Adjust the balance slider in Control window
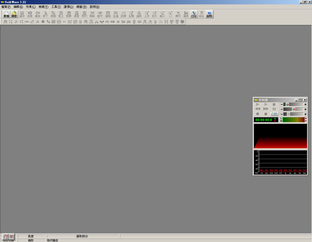Screen dimensions: 312x242 click(x=293, y=109)
